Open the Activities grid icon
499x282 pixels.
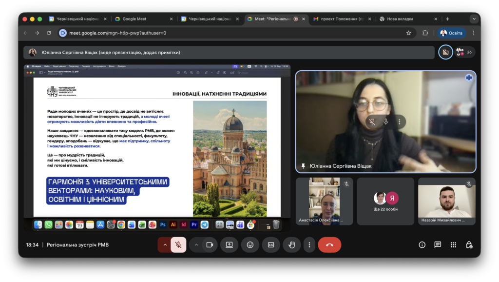pos(453,245)
